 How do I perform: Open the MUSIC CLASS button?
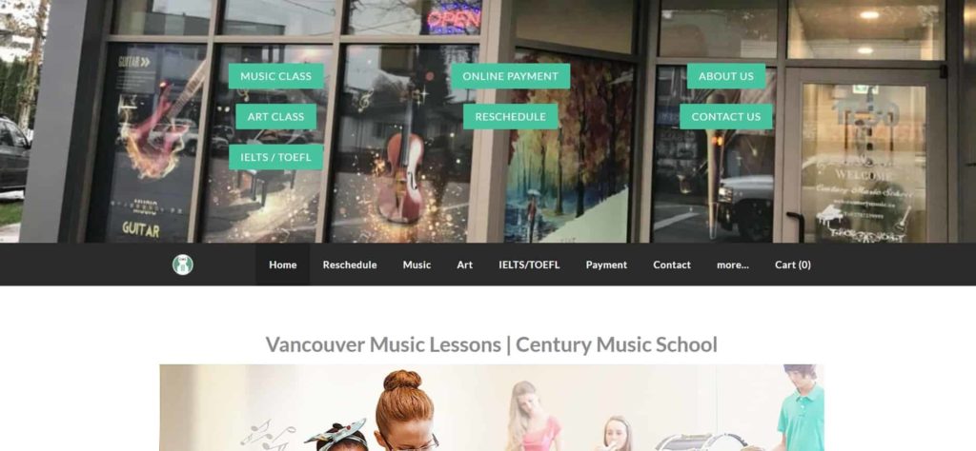(x=275, y=76)
